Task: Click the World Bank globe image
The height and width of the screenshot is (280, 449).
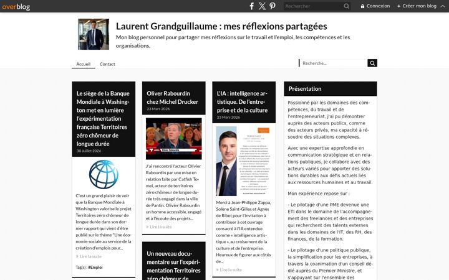Action: (x=104, y=174)
